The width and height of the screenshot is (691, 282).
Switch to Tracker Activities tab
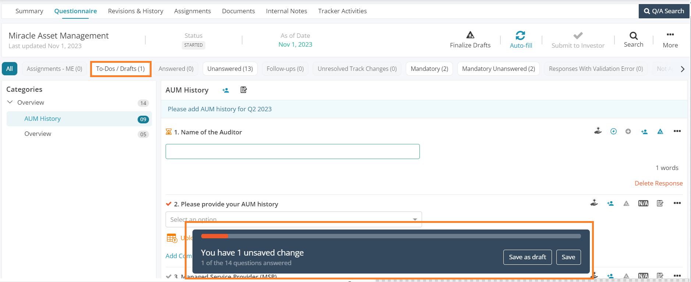[x=343, y=11]
